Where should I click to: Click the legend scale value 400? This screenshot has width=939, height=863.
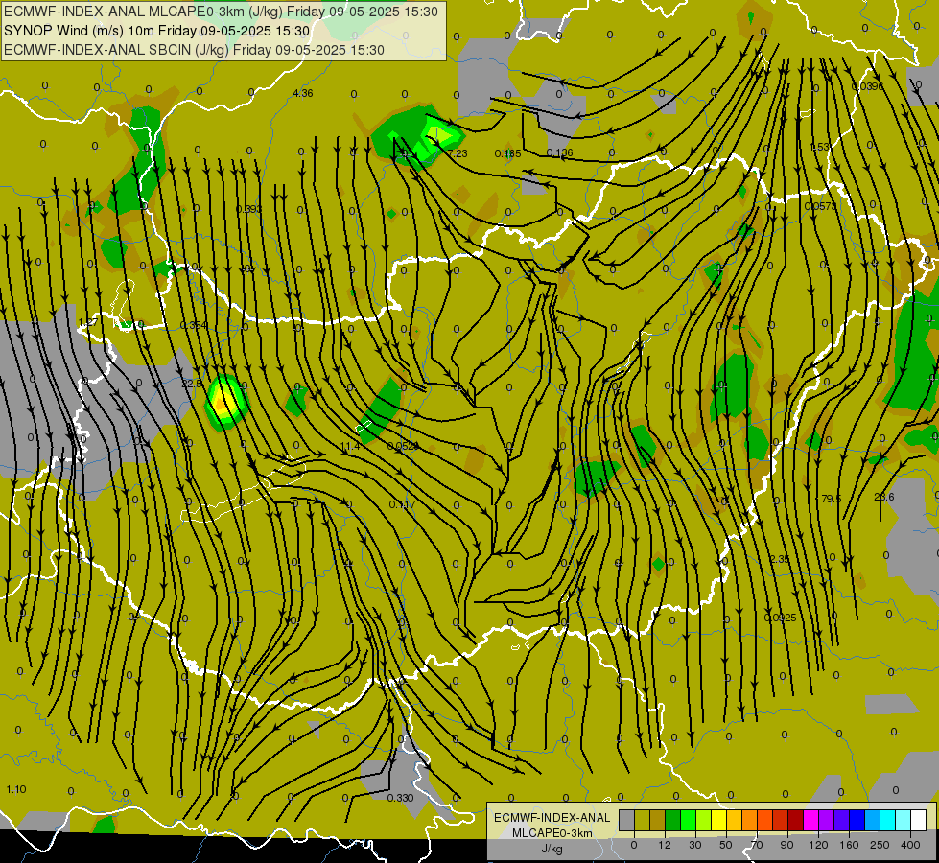coord(910,845)
